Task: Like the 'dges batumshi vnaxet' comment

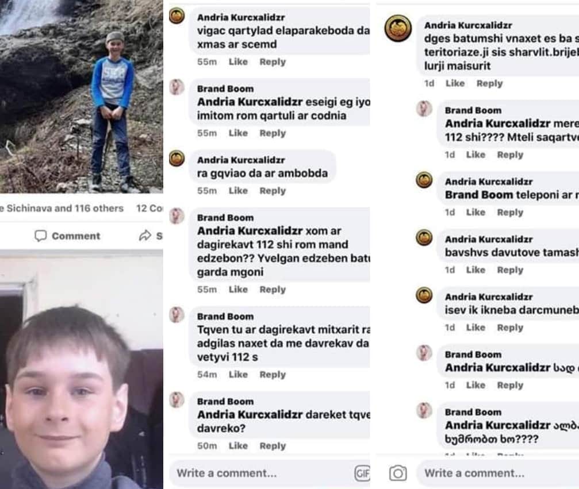Action: 455,83
